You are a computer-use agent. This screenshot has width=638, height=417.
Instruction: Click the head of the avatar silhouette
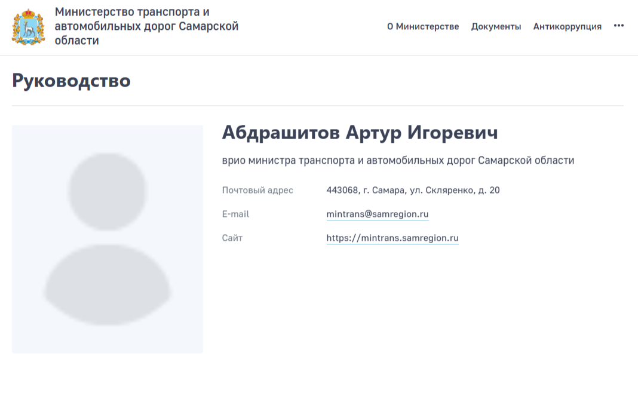(x=108, y=191)
